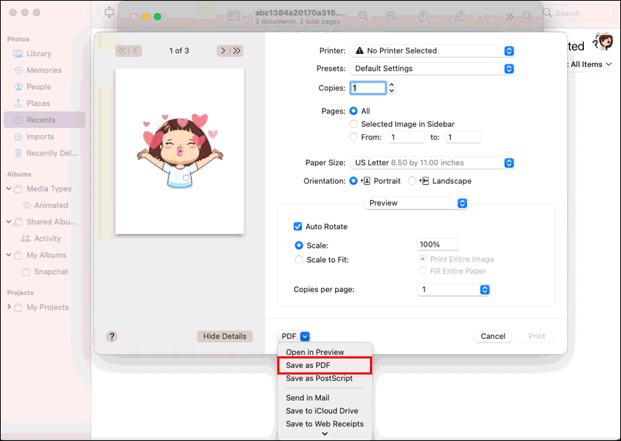Click the help question mark button
Viewport: 621px width, 441px height.
[x=112, y=337]
